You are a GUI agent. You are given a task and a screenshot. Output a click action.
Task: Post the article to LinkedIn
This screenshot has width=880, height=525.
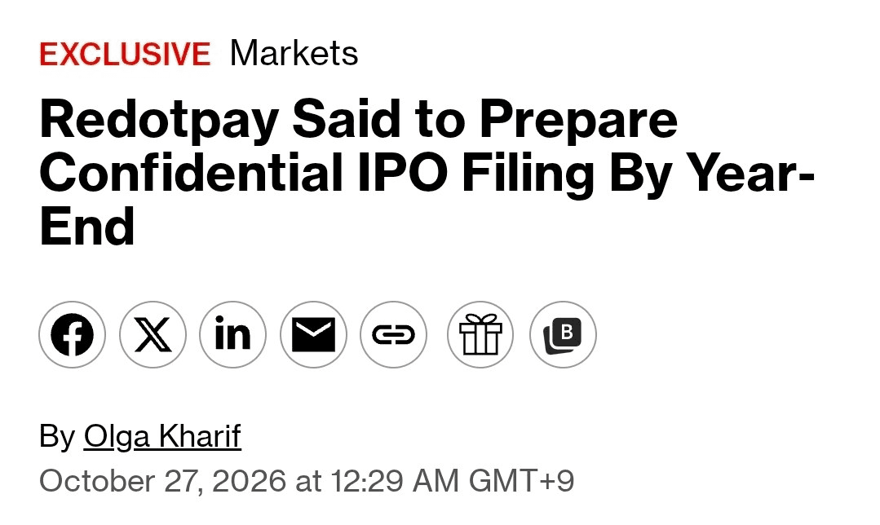(x=233, y=335)
